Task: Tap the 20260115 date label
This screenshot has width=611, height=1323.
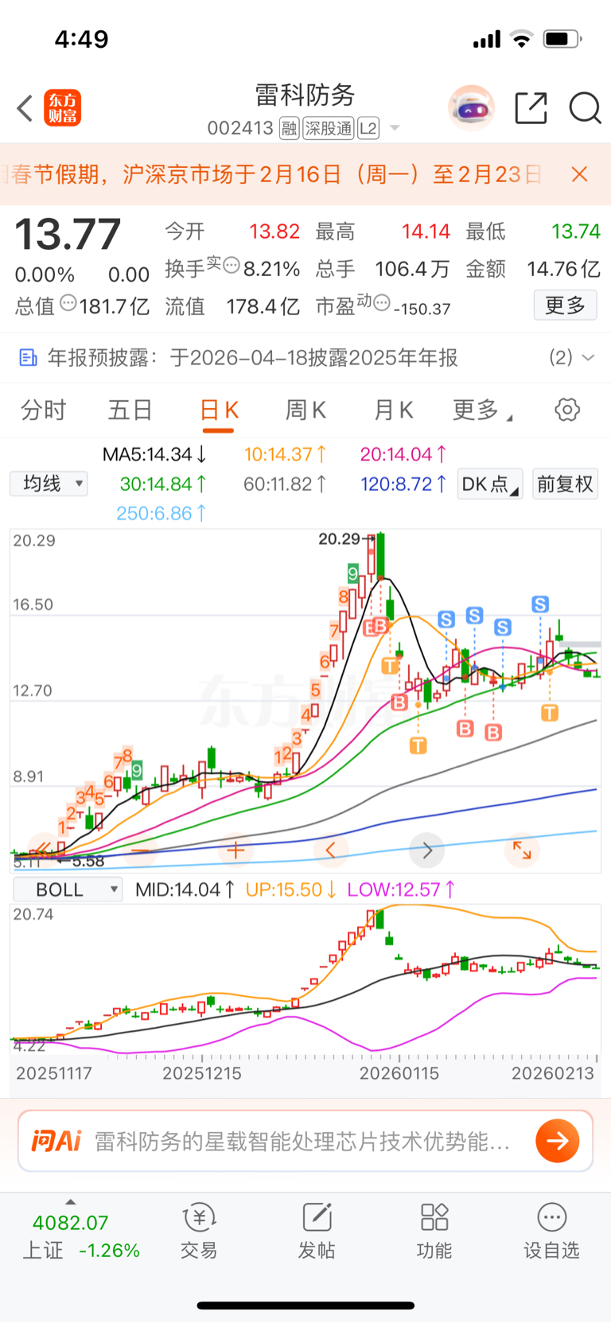Action: pos(399,1073)
